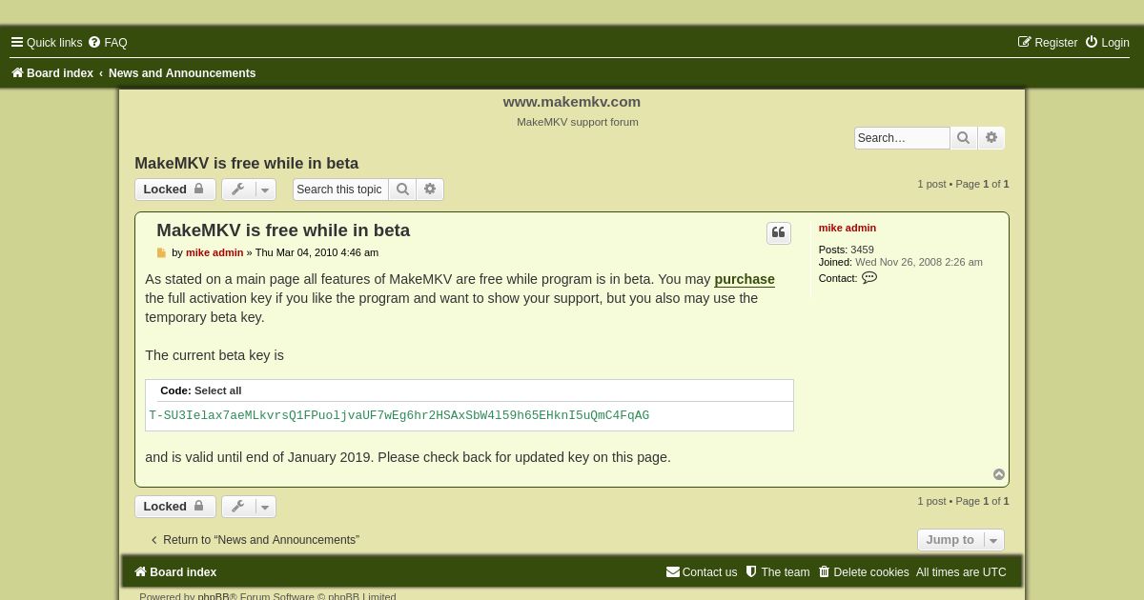Click the Contact speech bubble icon
This screenshot has height=600, width=1144.
point(869,278)
